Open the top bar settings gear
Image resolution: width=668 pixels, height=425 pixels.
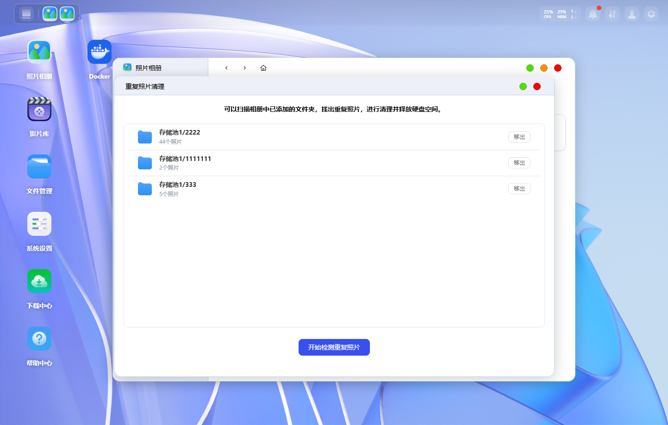coord(651,14)
